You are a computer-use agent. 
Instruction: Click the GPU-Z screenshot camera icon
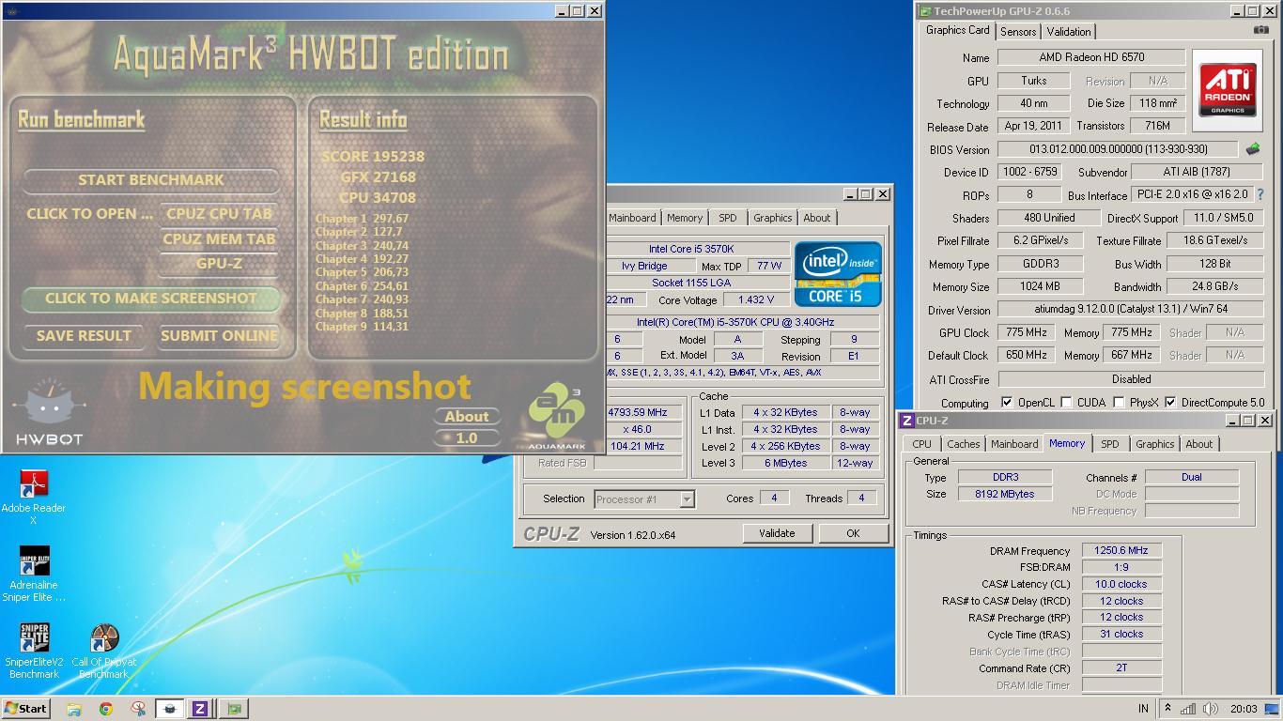tap(1260, 30)
